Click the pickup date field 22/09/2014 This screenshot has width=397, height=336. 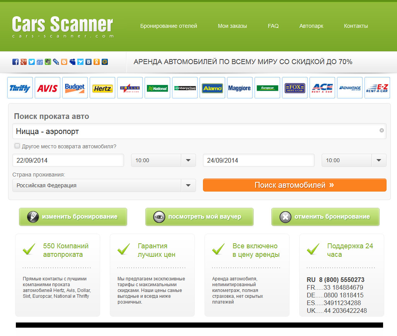click(68, 160)
